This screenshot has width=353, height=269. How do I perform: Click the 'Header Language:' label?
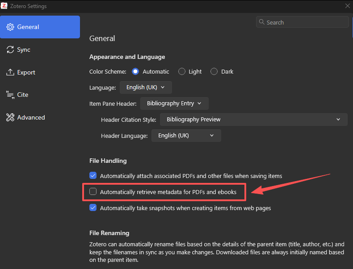tap(124, 136)
